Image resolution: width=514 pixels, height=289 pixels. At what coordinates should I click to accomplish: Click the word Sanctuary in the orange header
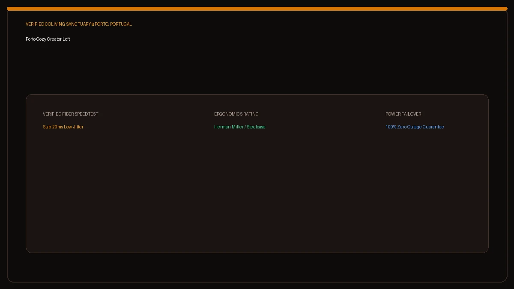point(78,24)
